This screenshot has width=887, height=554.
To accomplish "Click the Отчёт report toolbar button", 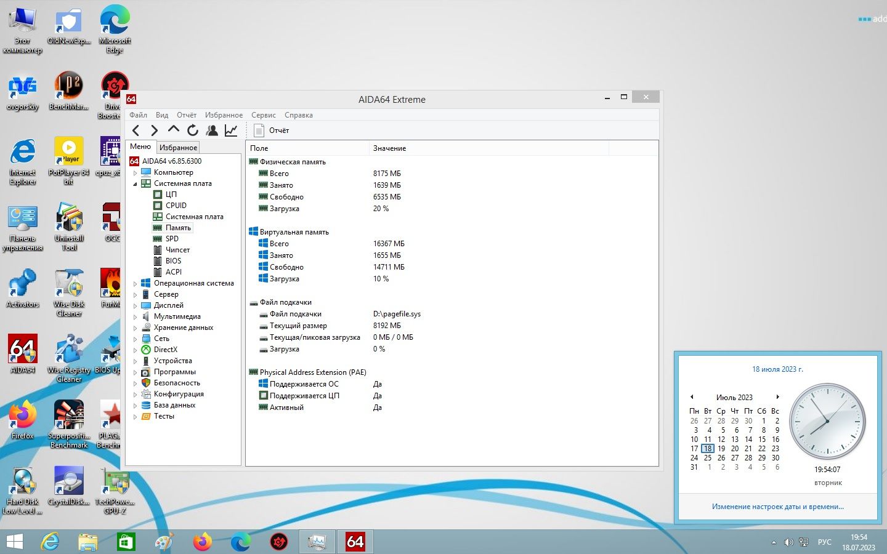I will pyautogui.click(x=272, y=130).
